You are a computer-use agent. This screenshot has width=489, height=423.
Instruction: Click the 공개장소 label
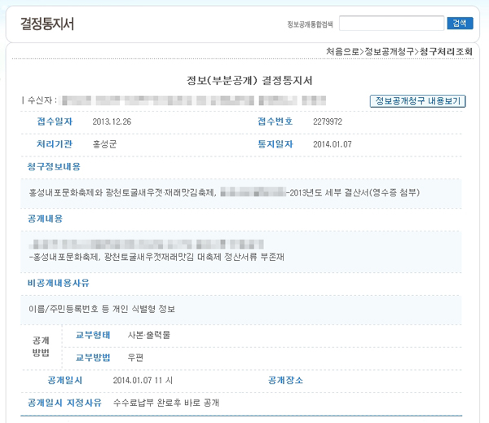286,381
